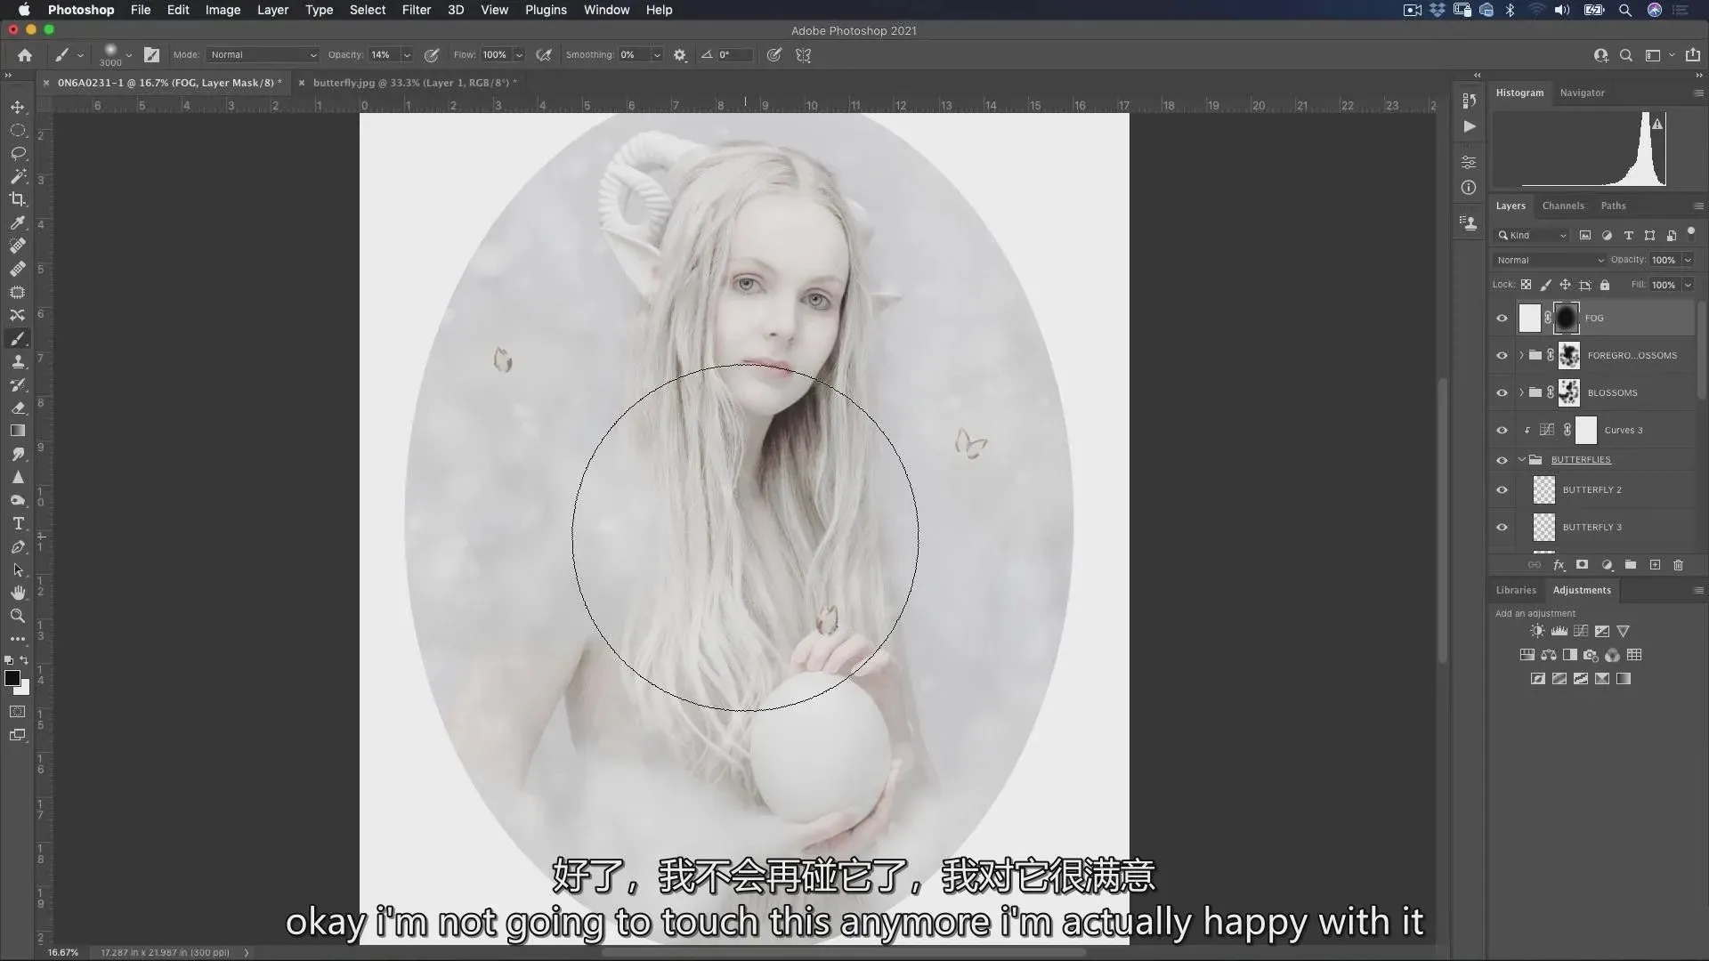Open the Spotlight search in menu bar
This screenshot has width=1709, height=961.
(1624, 10)
